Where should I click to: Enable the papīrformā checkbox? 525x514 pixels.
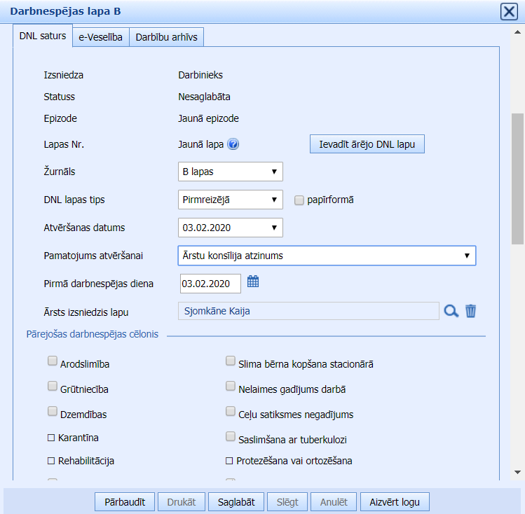(x=300, y=200)
